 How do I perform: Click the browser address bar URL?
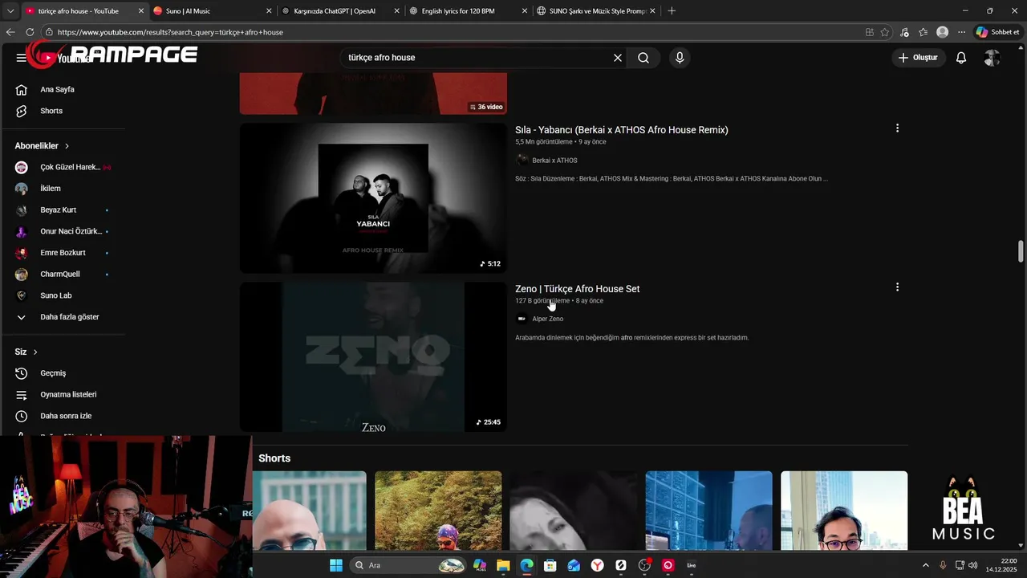point(170,32)
